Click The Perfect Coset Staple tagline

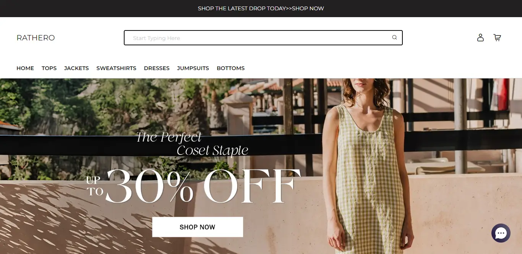pyautogui.click(x=192, y=144)
